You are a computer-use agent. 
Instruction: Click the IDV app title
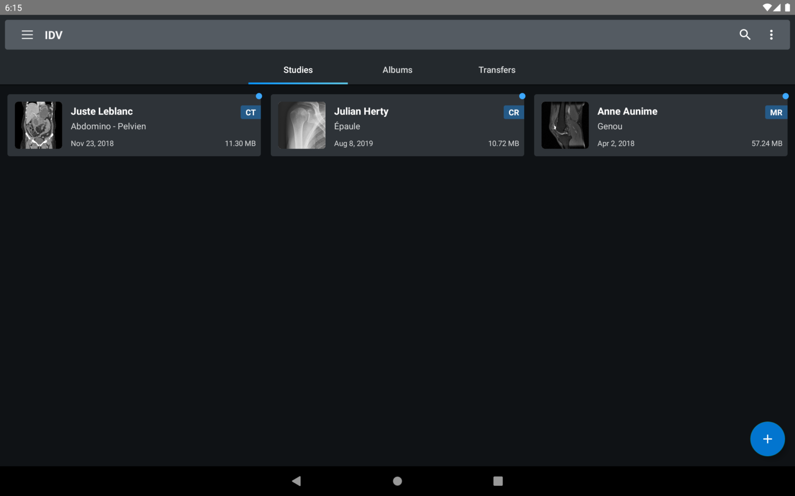(x=54, y=35)
